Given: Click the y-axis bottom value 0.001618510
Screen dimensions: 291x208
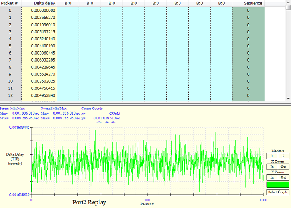Looking at the screenshot, I should coord(20,195).
